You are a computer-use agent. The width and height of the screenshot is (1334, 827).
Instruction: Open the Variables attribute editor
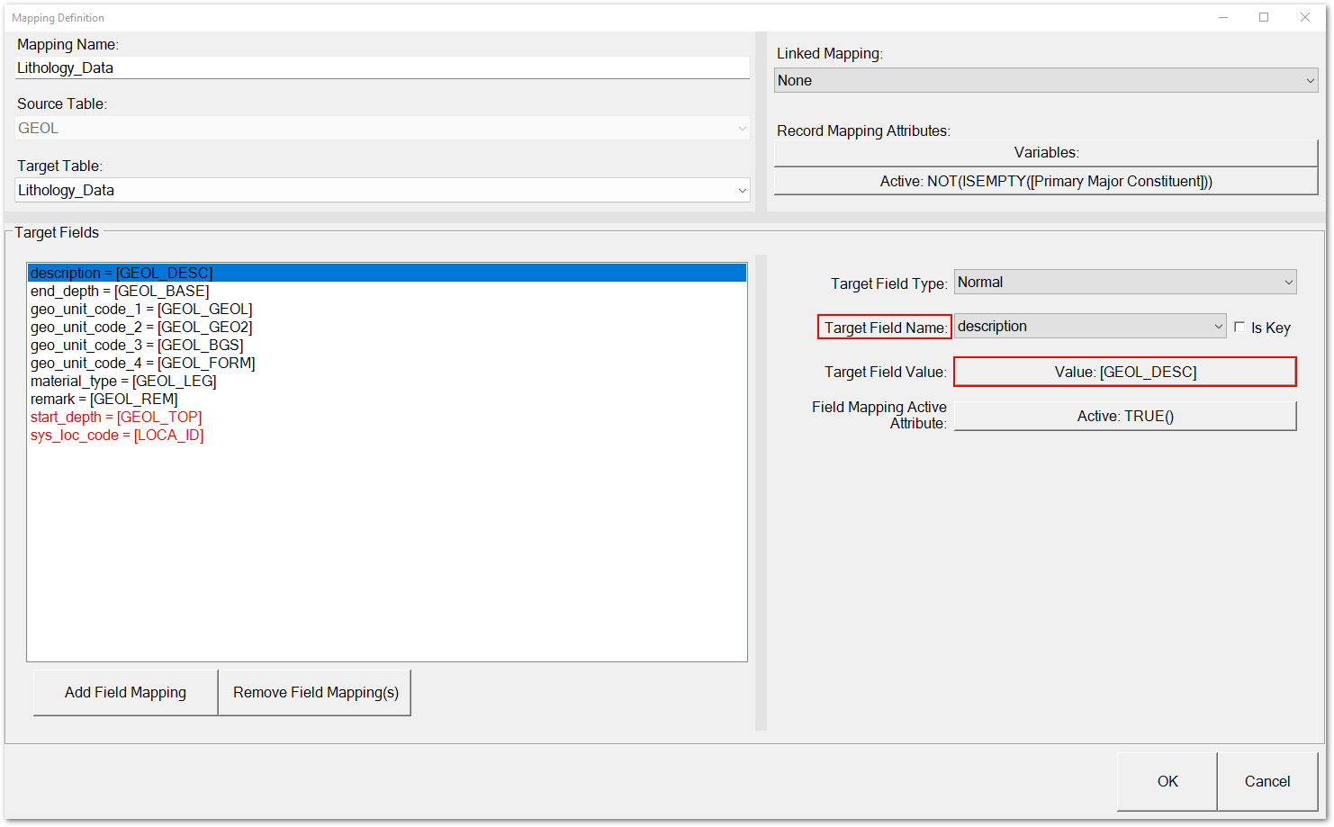[x=1045, y=153]
